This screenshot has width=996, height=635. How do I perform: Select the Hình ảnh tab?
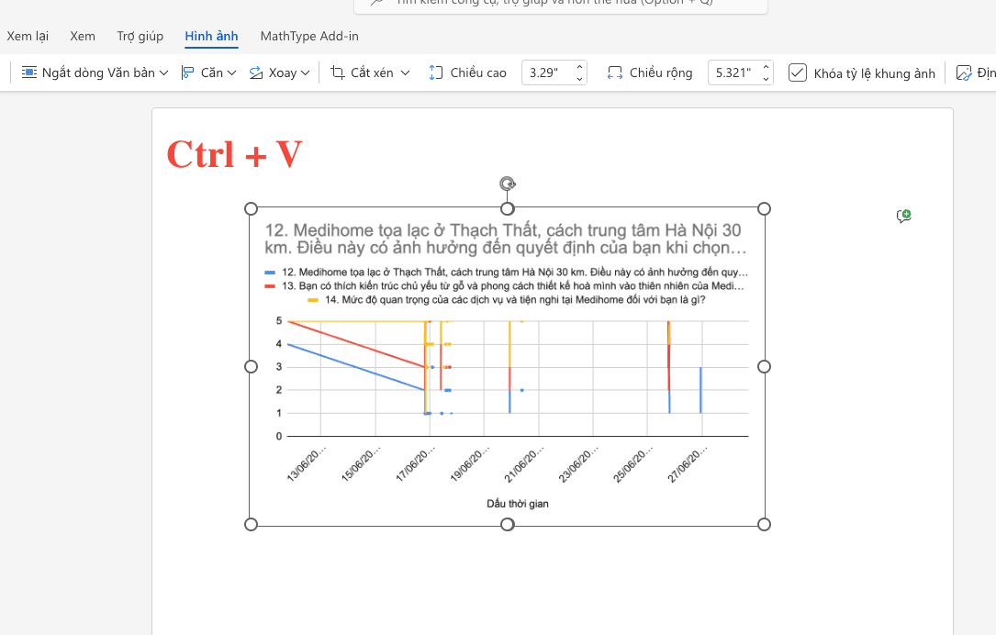(211, 36)
